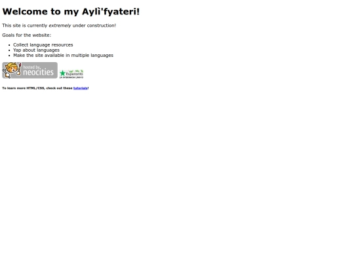Click 'Goals for the website:' text
354x265 pixels.
click(27, 35)
